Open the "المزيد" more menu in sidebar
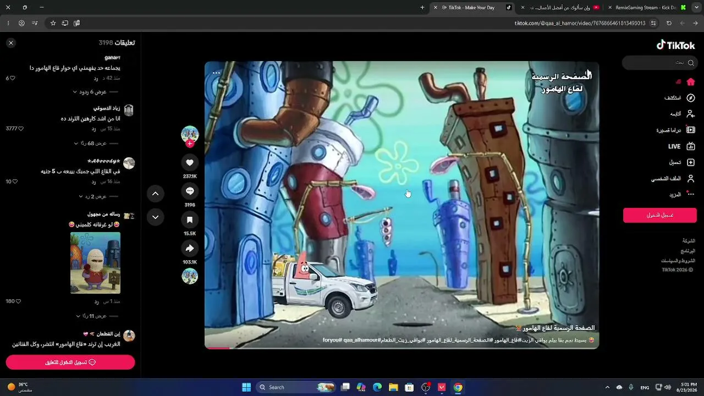The width and height of the screenshot is (704, 396). (675, 195)
